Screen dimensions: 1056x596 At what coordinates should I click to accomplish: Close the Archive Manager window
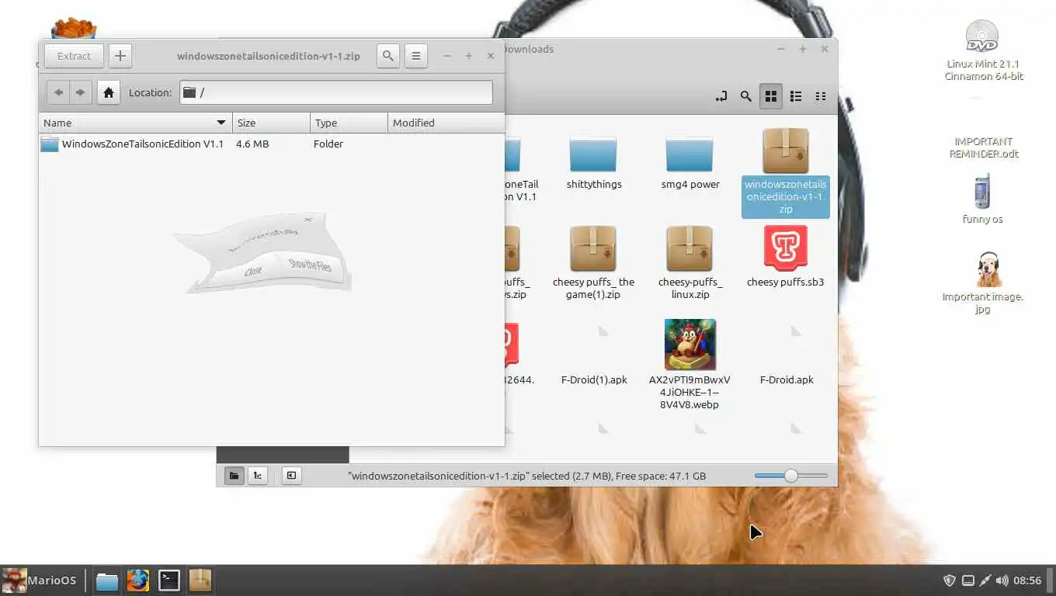coord(491,56)
